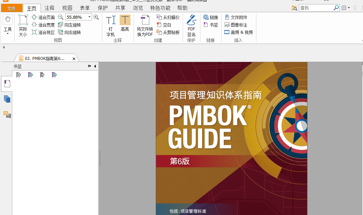Insert a link (链接)
This screenshot has width=363, height=215.
coord(211,17)
